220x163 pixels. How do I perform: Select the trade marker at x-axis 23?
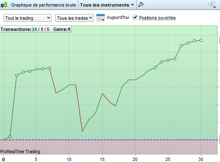[155, 67]
